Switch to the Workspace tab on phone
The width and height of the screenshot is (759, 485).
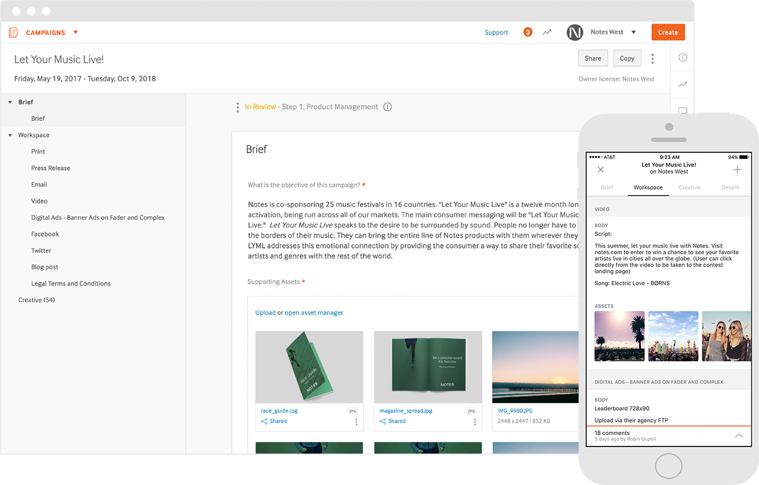pos(648,187)
